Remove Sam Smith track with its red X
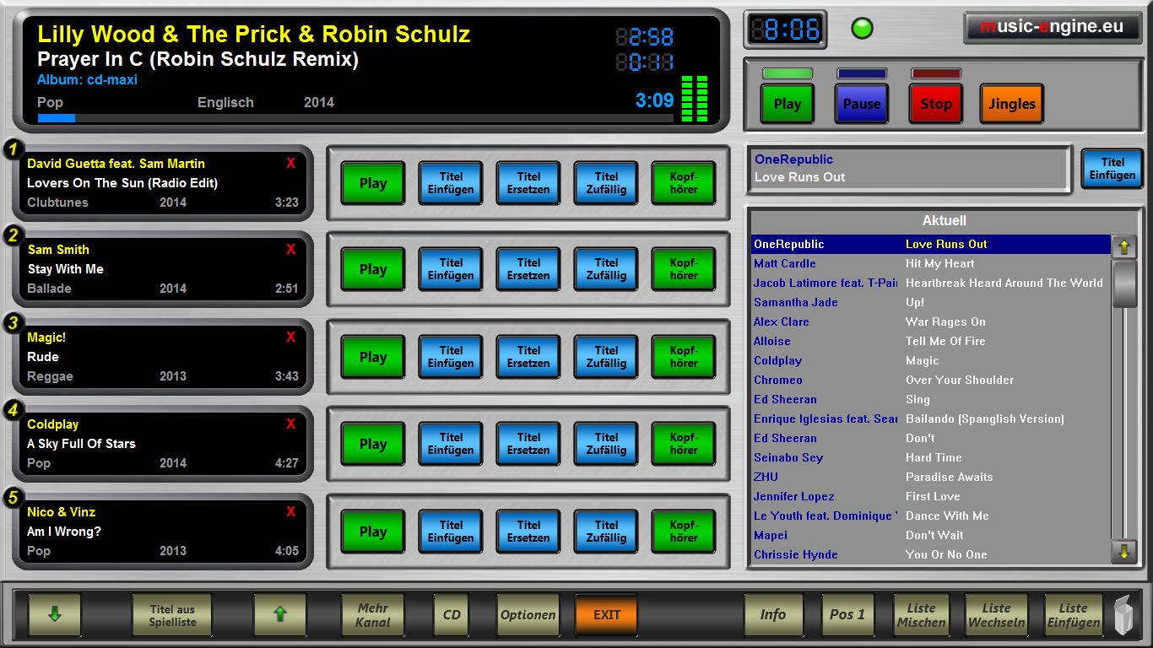The image size is (1153, 648). click(x=290, y=249)
